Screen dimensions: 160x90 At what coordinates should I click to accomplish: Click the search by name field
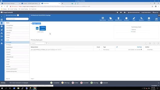(x=17, y=19)
